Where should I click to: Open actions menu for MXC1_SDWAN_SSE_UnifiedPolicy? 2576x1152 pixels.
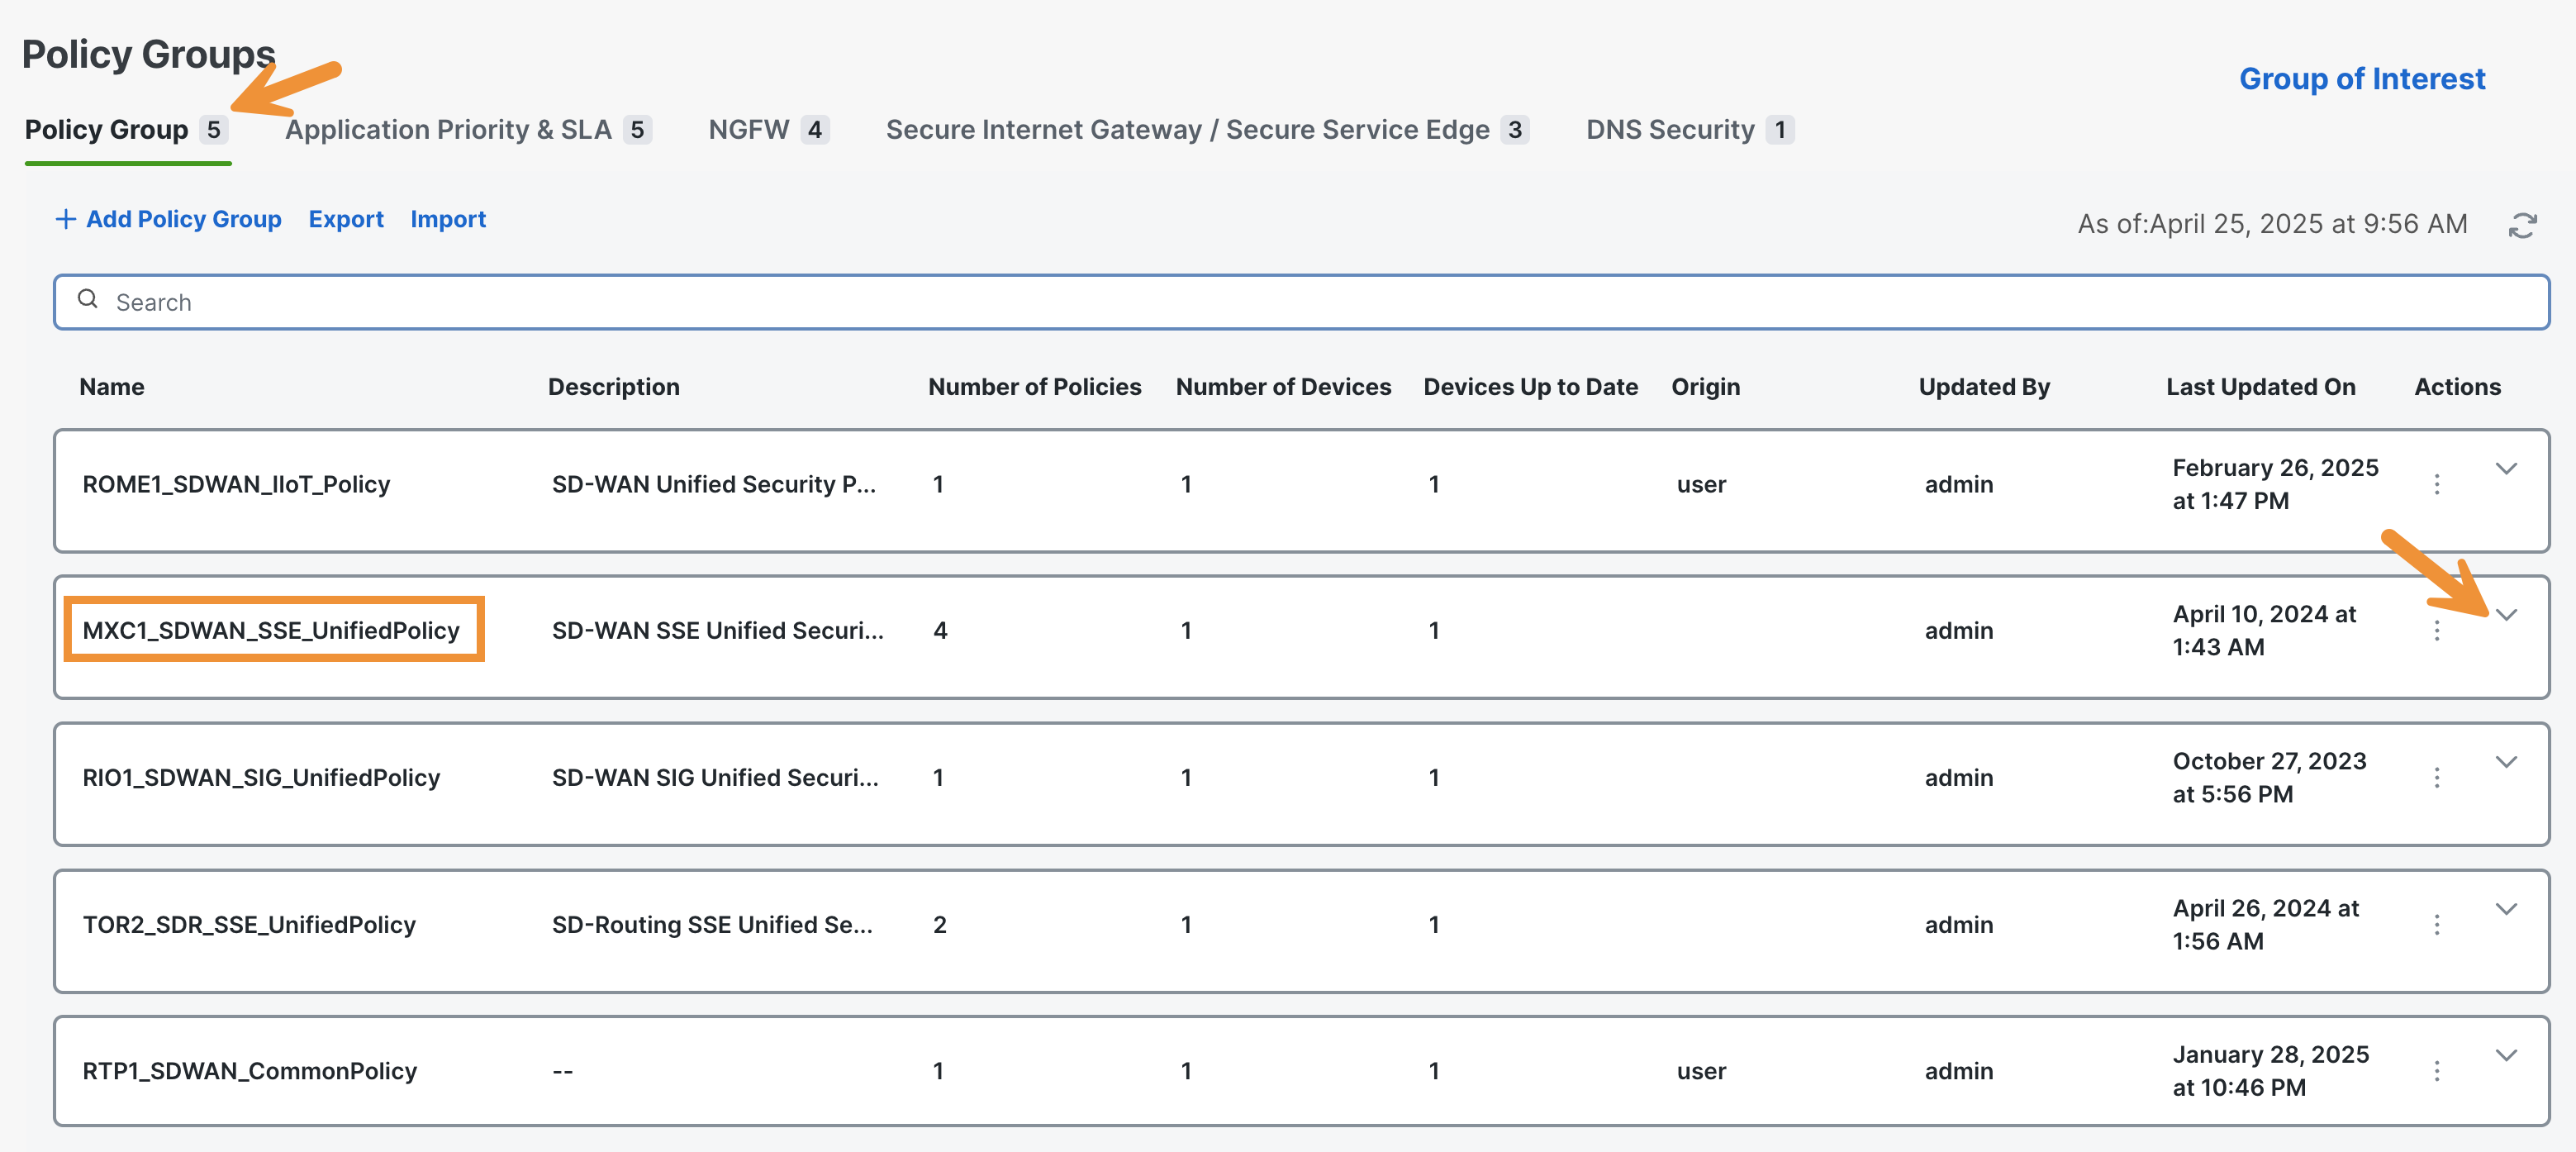click(2437, 630)
